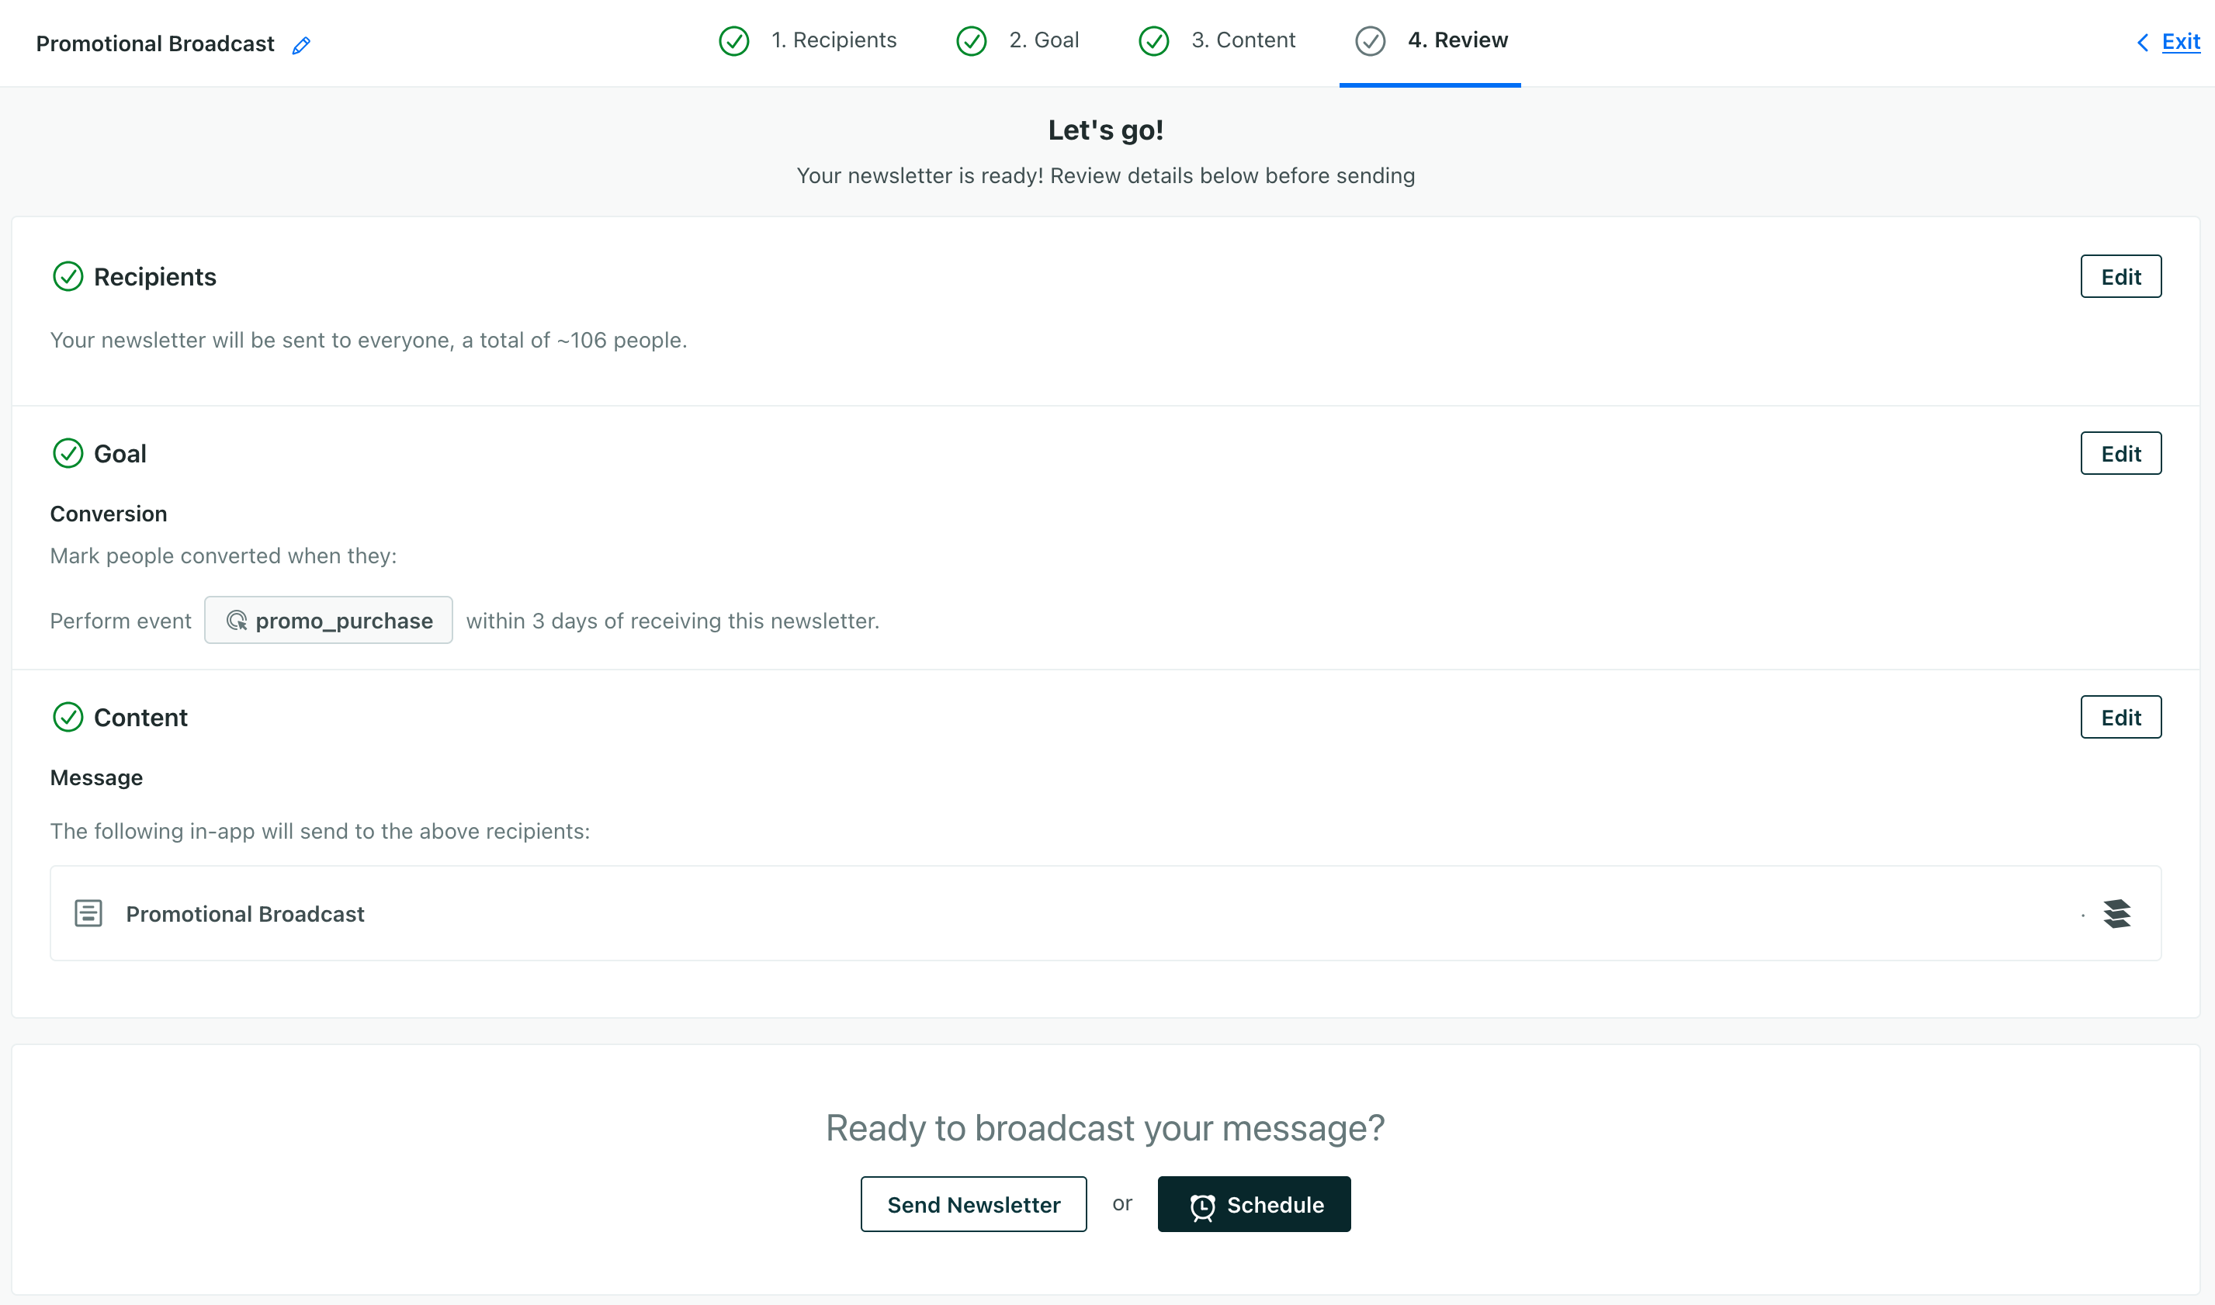This screenshot has height=1305, width=2215.
Task: Click Edit button for Recipients section
Action: coord(2119,275)
